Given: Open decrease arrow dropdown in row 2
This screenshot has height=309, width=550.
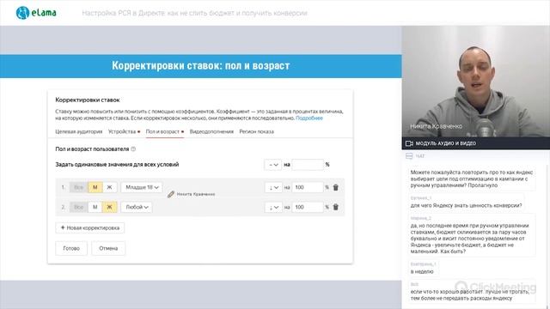Looking at the screenshot, I should (x=273, y=207).
